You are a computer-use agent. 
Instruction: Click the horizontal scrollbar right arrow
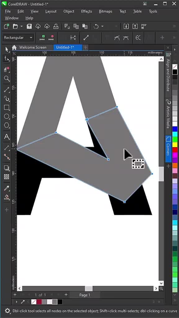tap(156, 288)
